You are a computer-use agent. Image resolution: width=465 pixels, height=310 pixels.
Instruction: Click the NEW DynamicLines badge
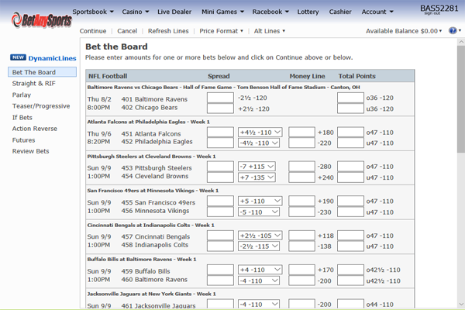click(43, 58)
